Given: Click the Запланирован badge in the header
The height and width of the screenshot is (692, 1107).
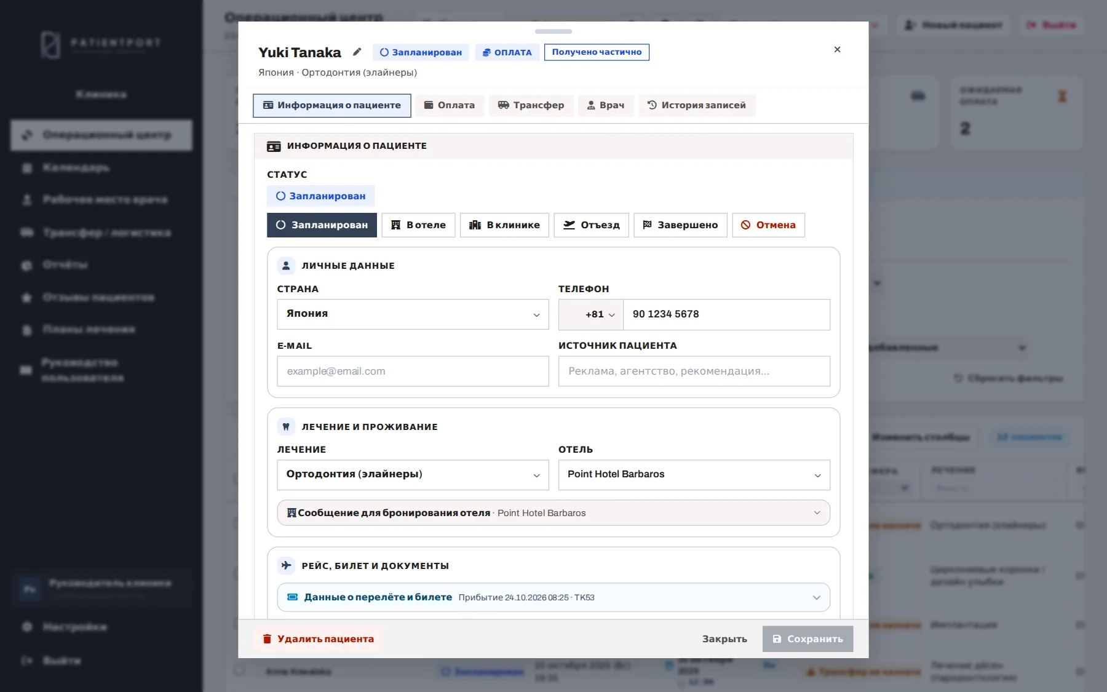Looking at the screenshot, I should [x=421, y=52].
